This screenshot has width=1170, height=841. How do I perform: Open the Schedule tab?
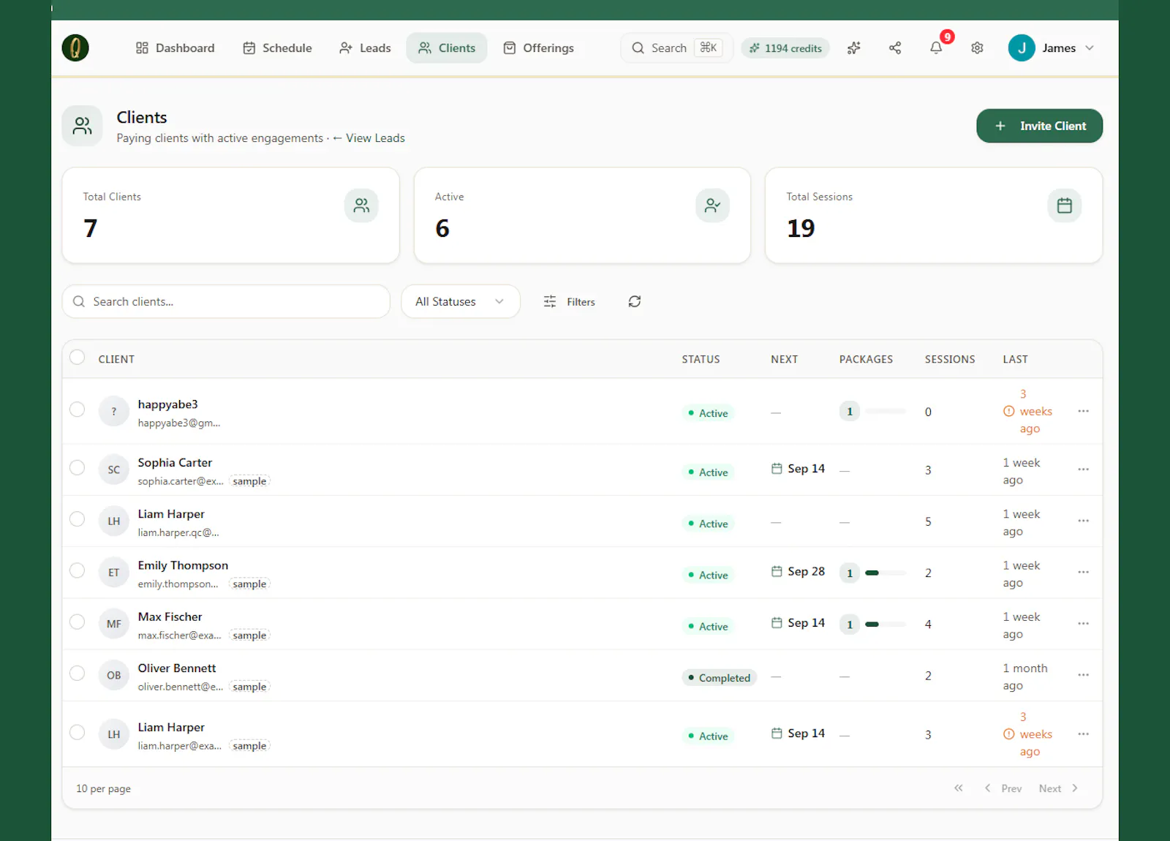pyautogui.click(x=277, y=48)
